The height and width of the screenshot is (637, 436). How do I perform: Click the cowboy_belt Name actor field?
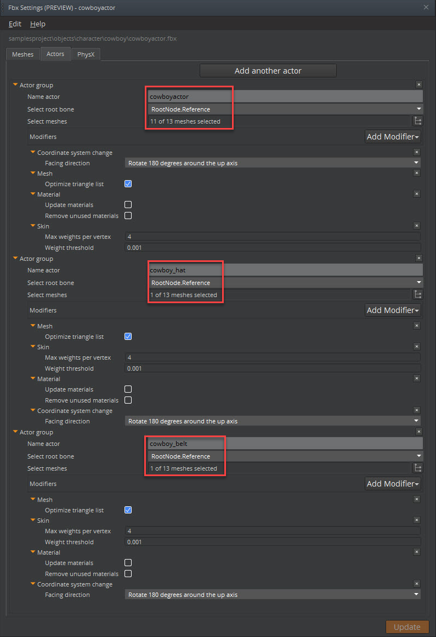285,444
